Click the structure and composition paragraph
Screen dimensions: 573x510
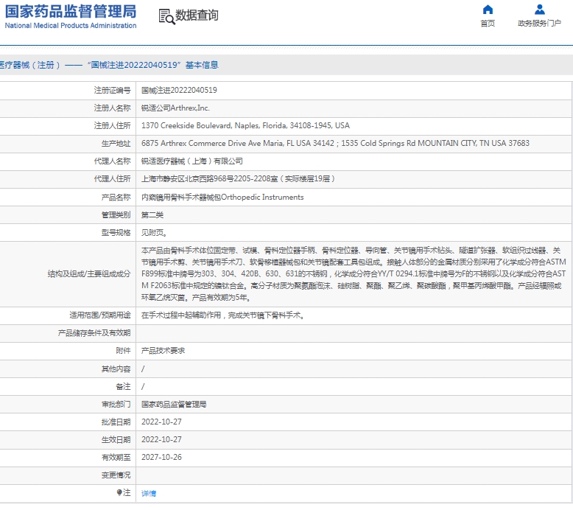click(x=354, y=274)
